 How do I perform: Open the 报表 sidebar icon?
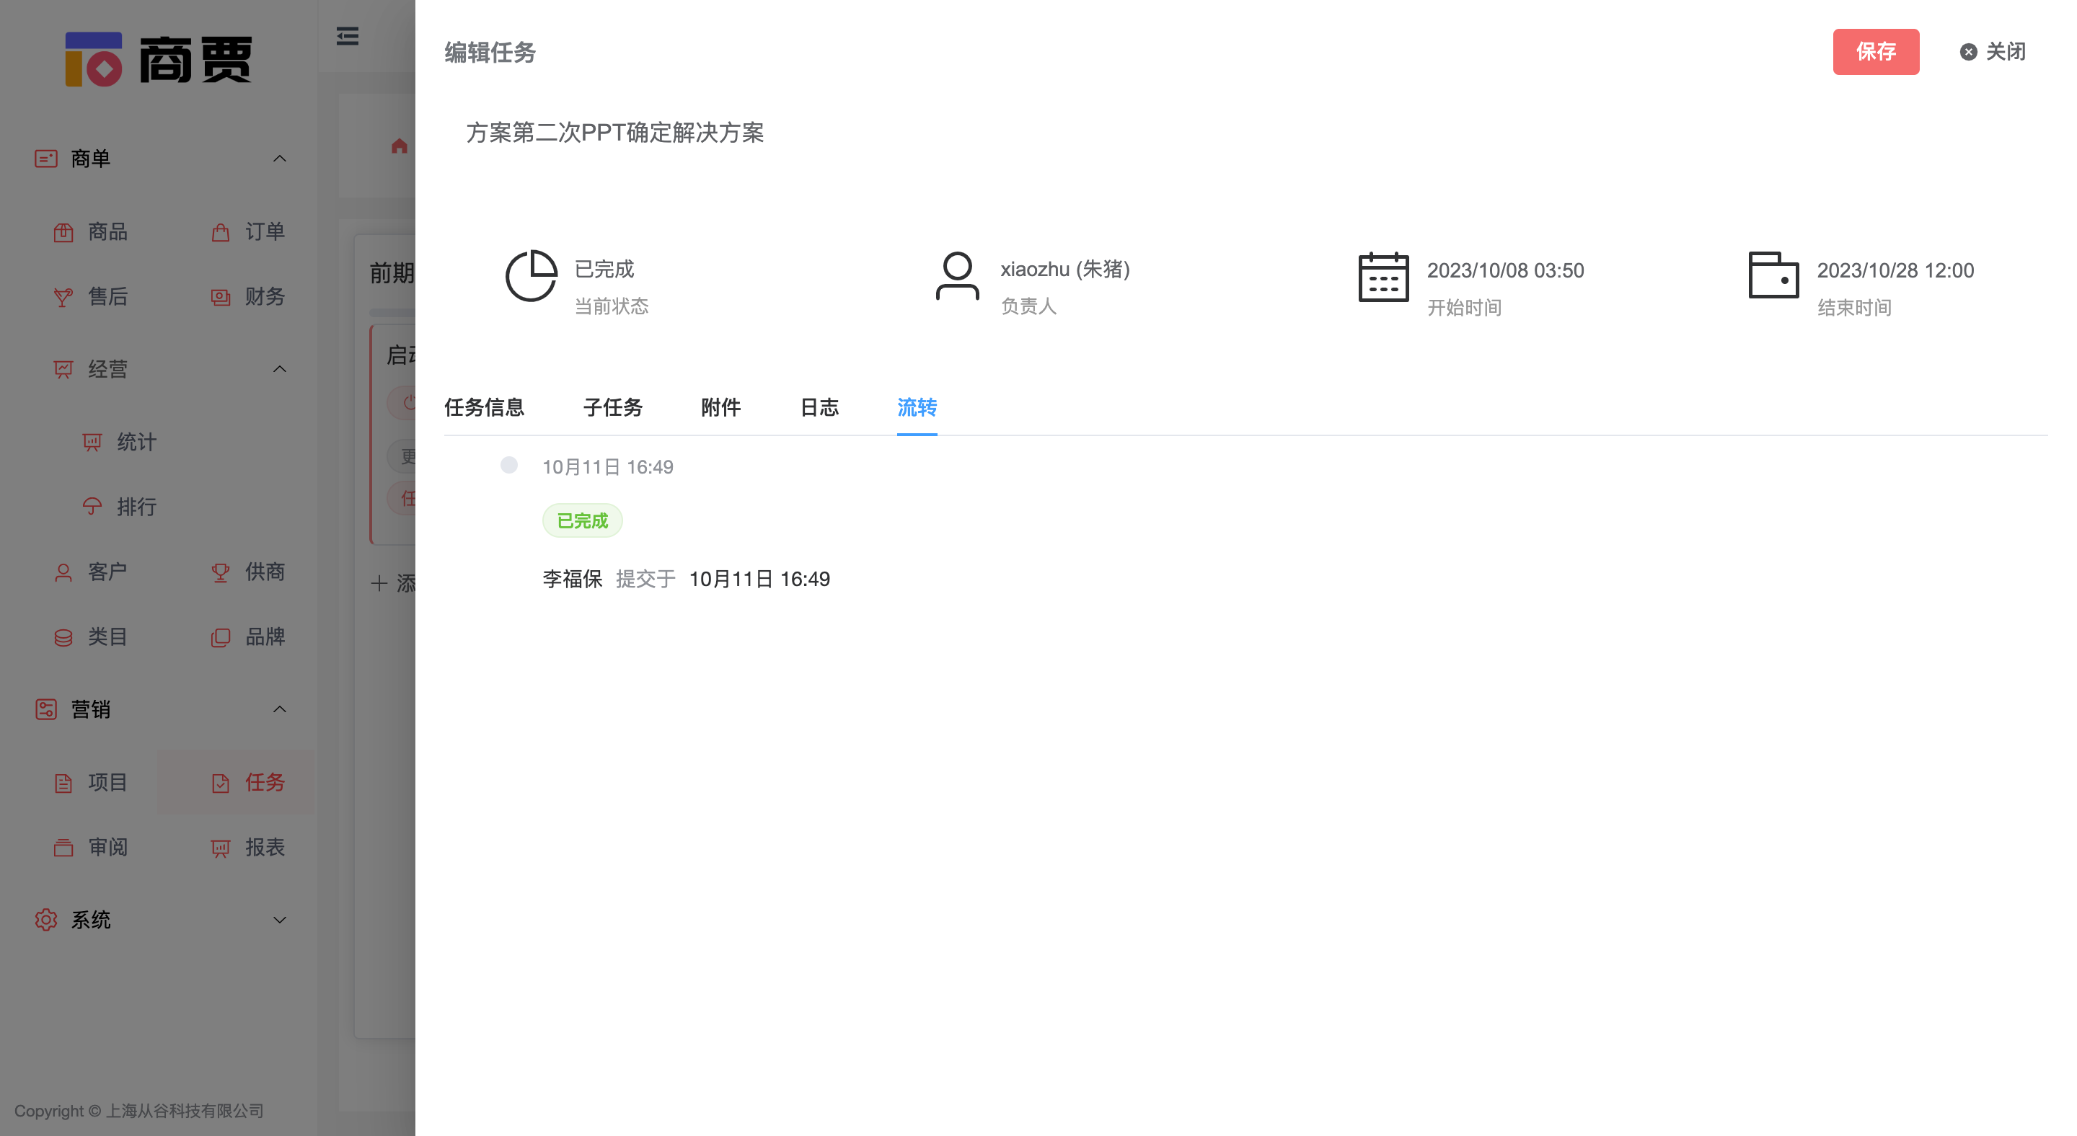click(x=220, y=847)
